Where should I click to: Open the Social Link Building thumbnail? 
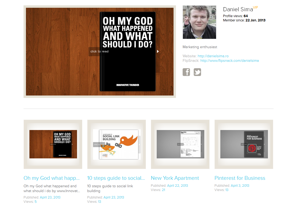(117, 144)
